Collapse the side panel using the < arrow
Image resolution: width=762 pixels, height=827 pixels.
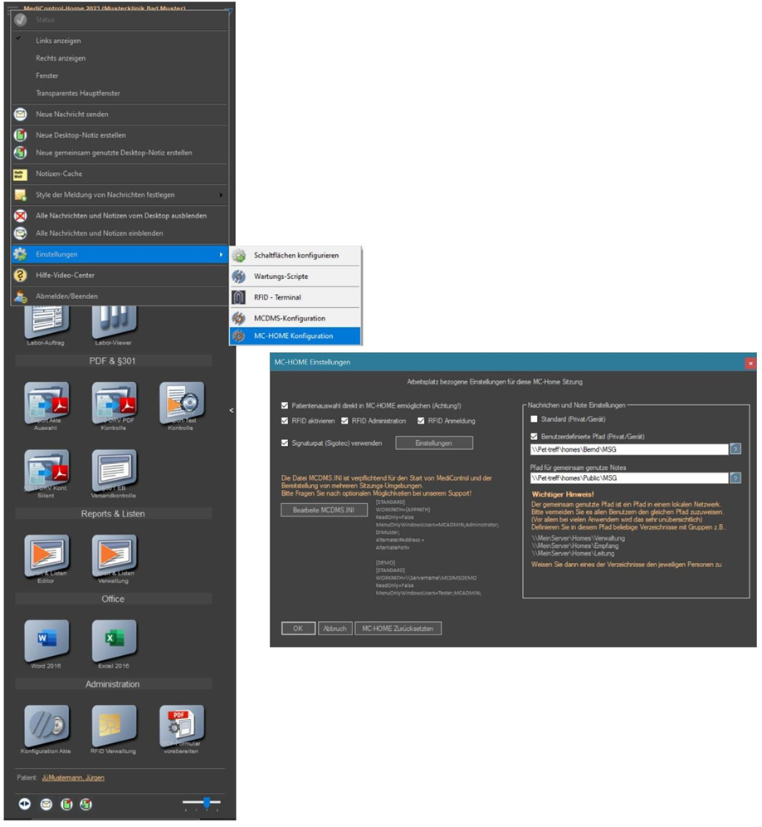point(232,410)
